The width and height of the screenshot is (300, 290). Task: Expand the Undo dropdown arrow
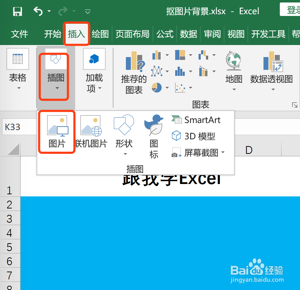pos(48,11)
